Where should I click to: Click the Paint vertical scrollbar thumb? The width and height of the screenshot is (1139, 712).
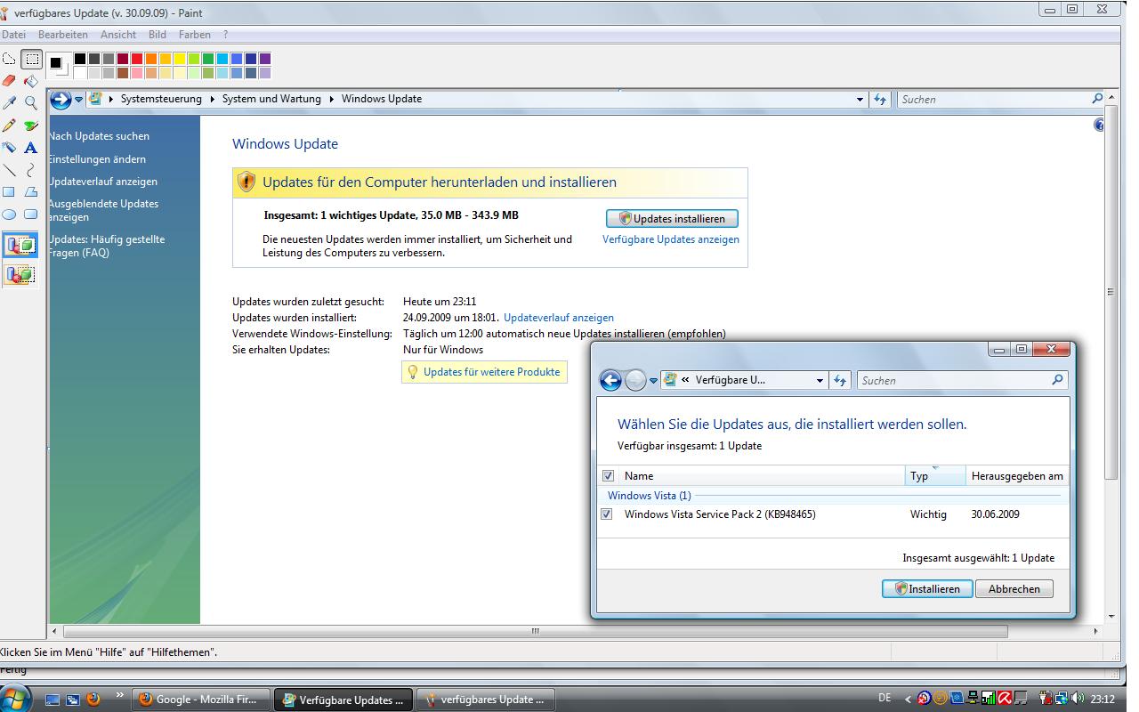[x=1111, y=292]
